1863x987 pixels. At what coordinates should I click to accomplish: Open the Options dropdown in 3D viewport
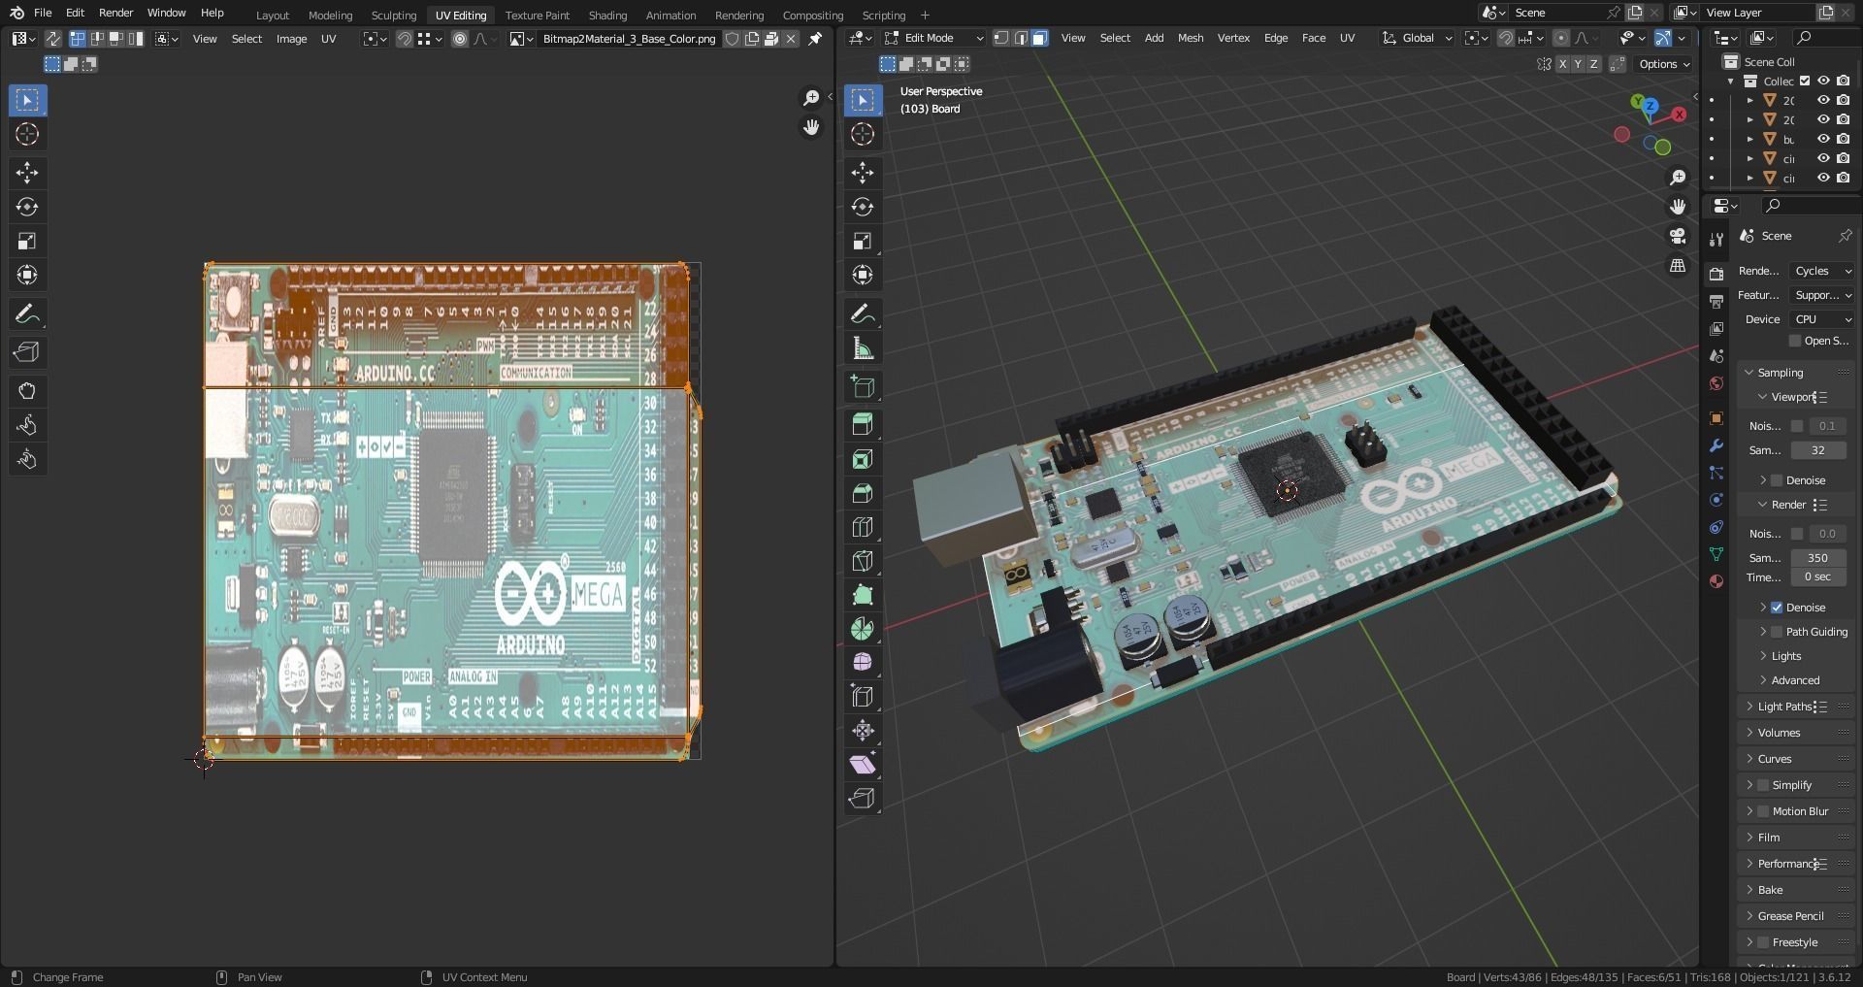click(1664, 64)
